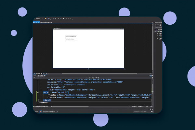Screen dimensions: 195x130
Task: Click designer scrollbar right arrow
Action: coord(151,74)
